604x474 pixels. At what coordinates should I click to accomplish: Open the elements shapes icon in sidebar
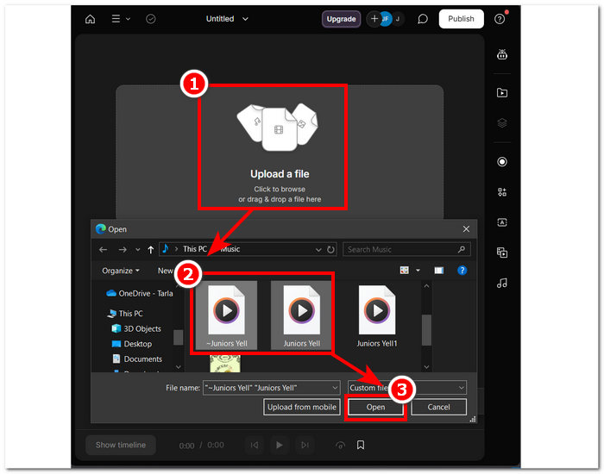pos(502,192)
